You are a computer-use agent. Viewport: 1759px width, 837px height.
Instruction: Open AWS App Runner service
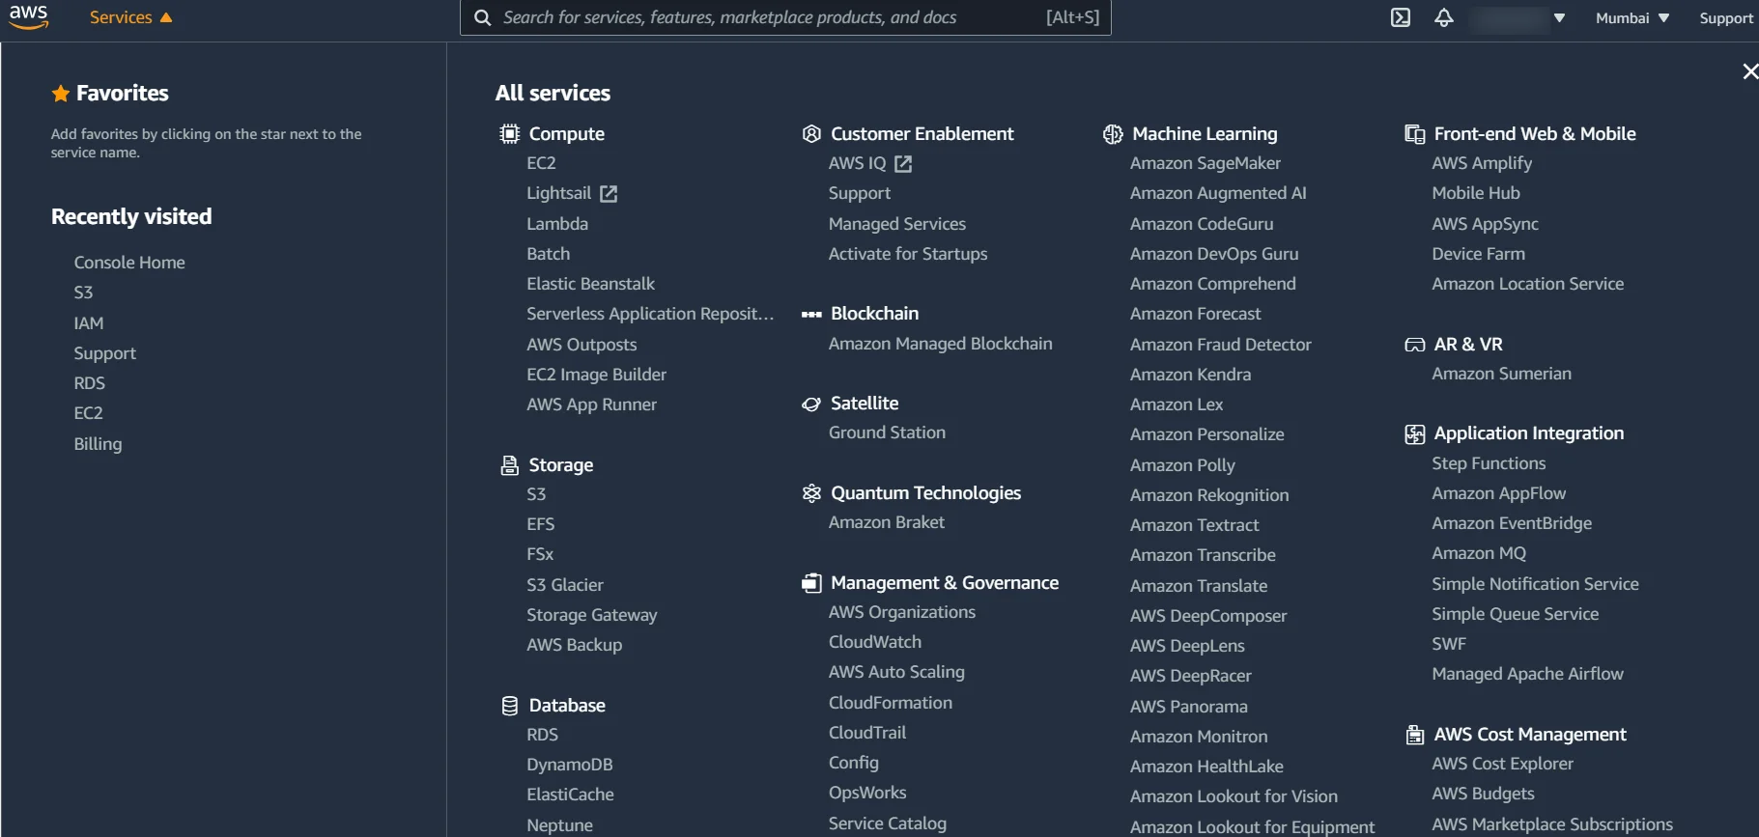point(592,405)
